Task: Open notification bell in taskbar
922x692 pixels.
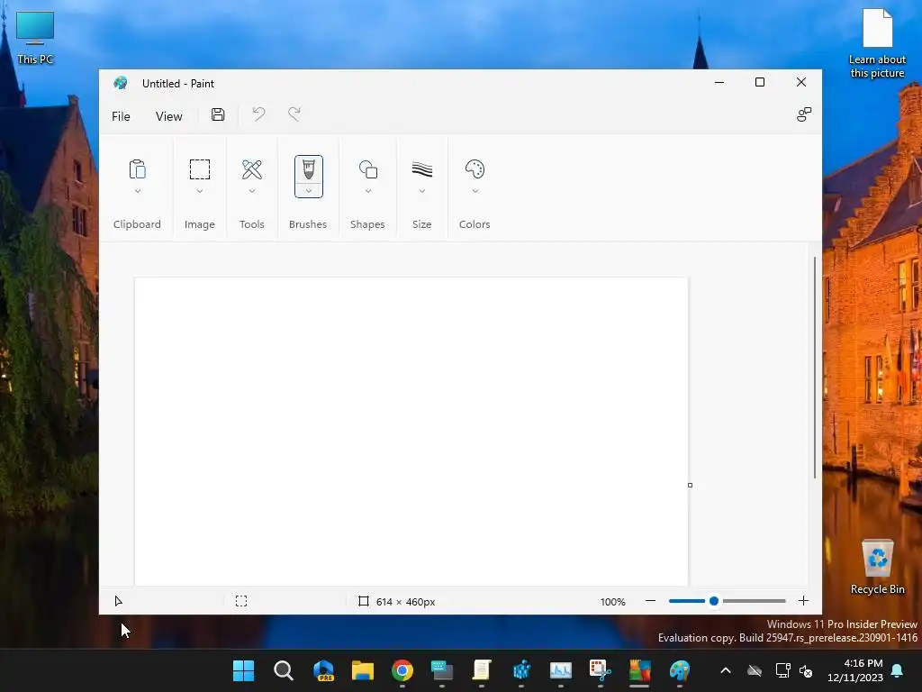Action: click(x=898, y=670)
